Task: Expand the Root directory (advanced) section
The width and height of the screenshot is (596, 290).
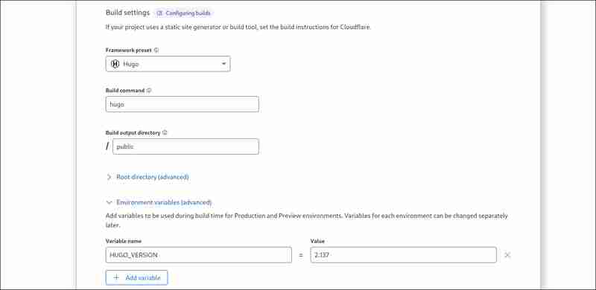Action: pyautogui.click(x=153, y=177)
